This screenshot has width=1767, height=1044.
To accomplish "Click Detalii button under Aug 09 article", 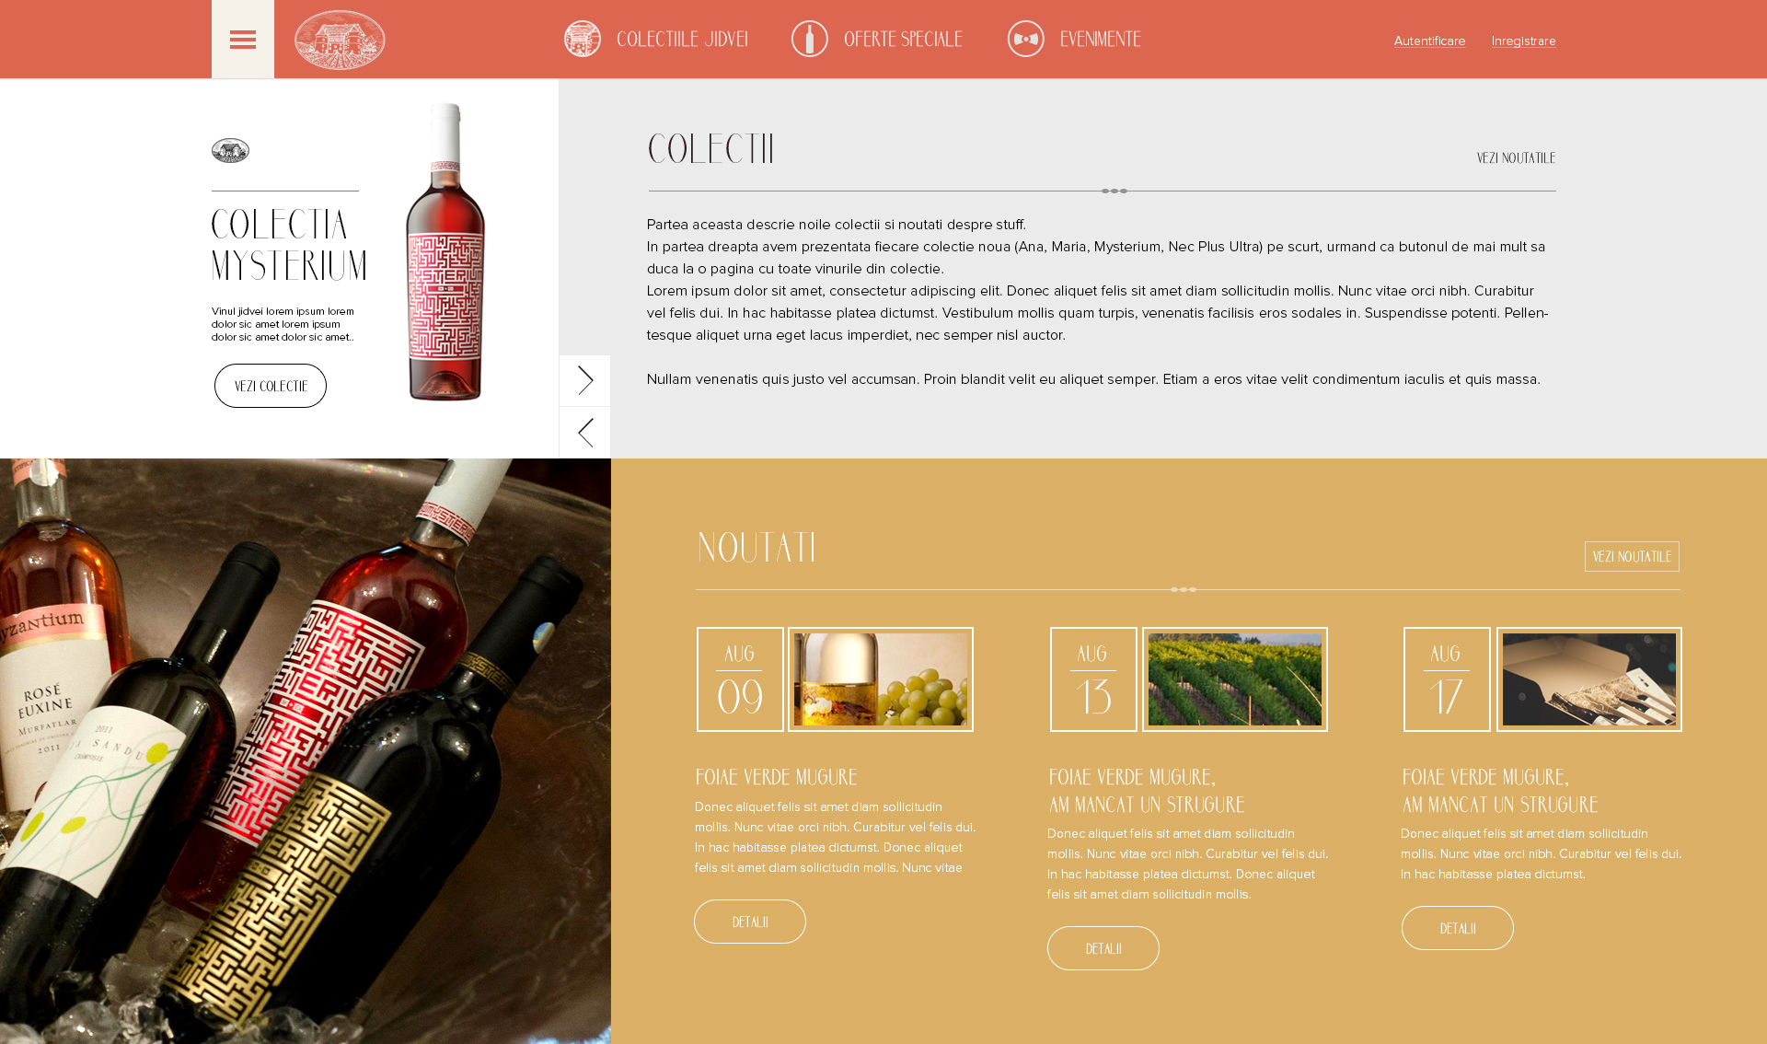I will point(750,922).
